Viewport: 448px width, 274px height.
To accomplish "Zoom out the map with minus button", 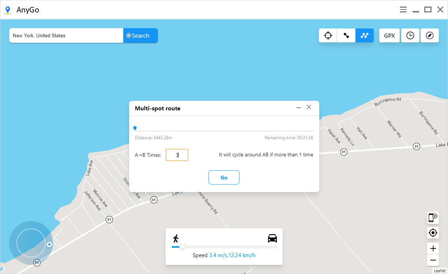I will pyautogui.click(x=433, y=260).
